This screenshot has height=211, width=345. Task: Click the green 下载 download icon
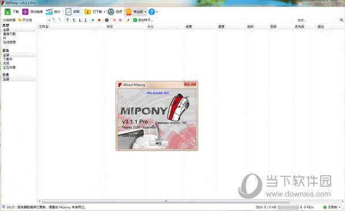(8, 12)
